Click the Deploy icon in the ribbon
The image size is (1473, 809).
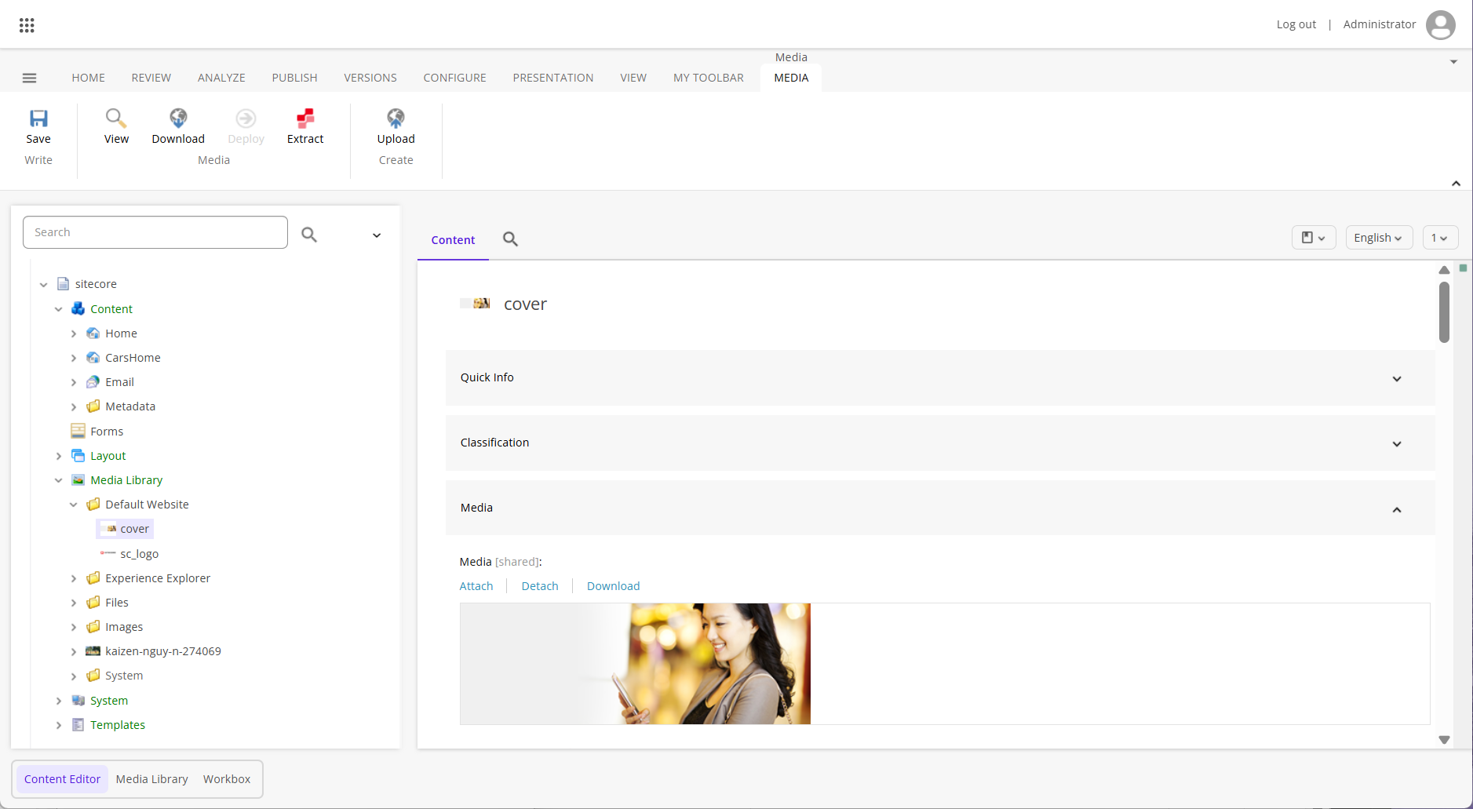246,118
